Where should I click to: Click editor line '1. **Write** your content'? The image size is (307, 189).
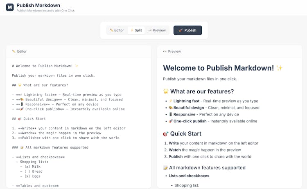(68, 128)
